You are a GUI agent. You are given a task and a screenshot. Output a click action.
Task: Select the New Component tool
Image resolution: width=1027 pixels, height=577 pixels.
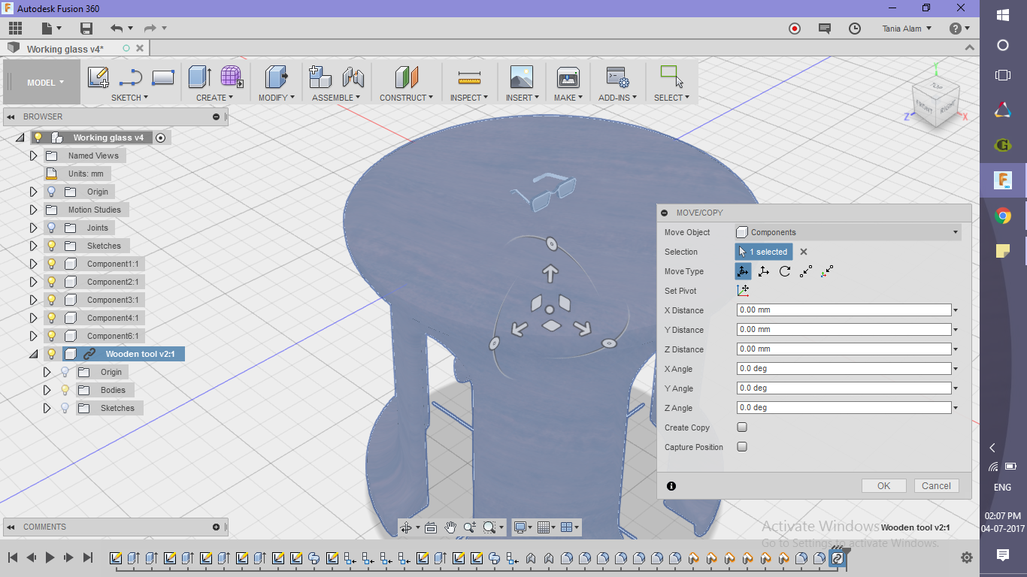coord(320,77)
